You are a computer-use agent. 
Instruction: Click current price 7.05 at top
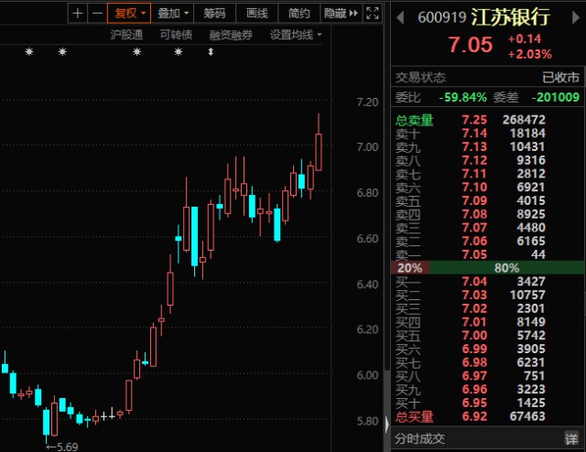tap(471, 45)
